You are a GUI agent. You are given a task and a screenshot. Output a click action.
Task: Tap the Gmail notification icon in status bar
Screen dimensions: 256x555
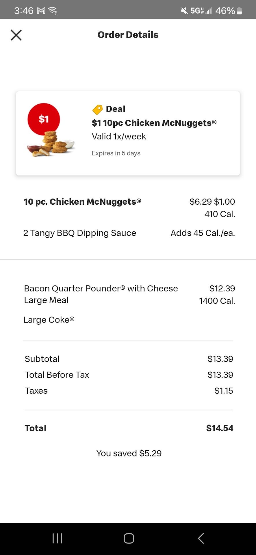[x=41, y=11]
